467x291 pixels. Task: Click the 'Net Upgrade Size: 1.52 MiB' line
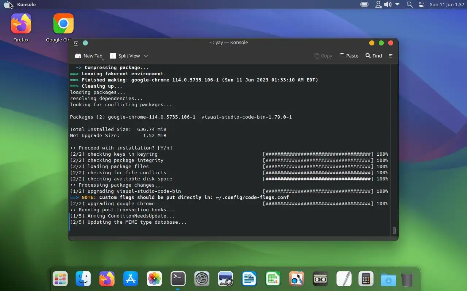118,136
